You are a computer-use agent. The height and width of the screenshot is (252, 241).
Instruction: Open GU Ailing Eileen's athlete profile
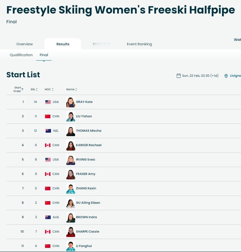88,203
